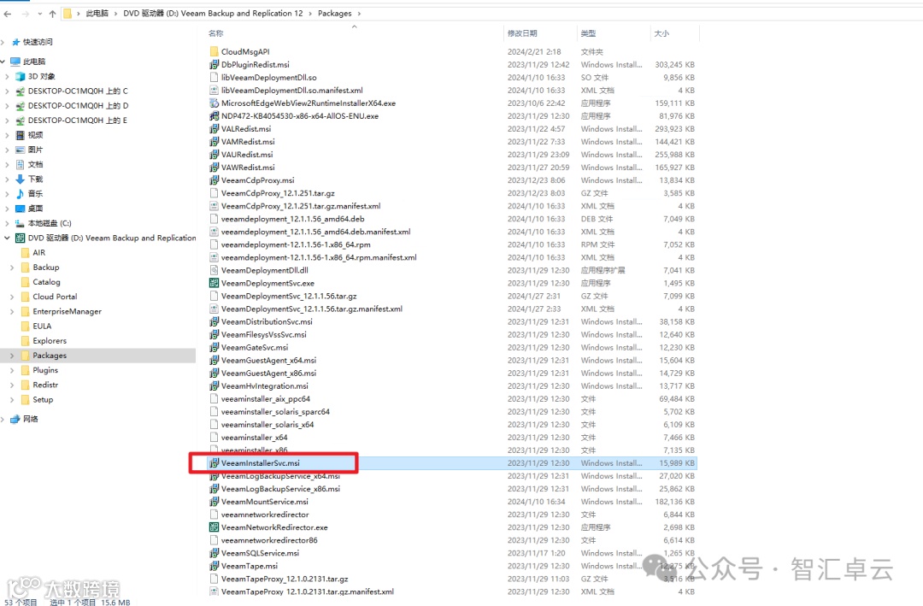The width and height of the screenshot is (923, 606).
Task: Click the DVD drive Veeam icon in tree
Action: pos(20,238)
